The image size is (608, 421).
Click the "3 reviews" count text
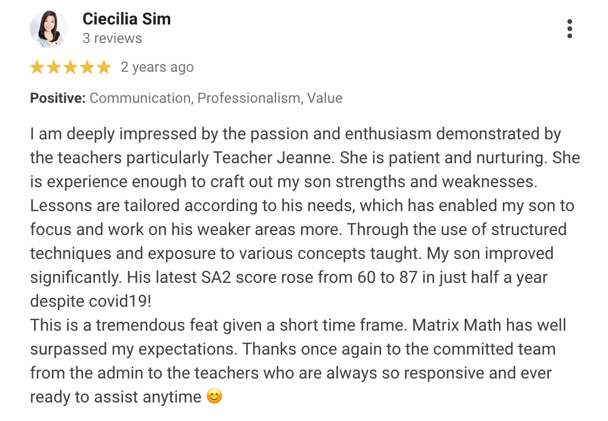112,39
